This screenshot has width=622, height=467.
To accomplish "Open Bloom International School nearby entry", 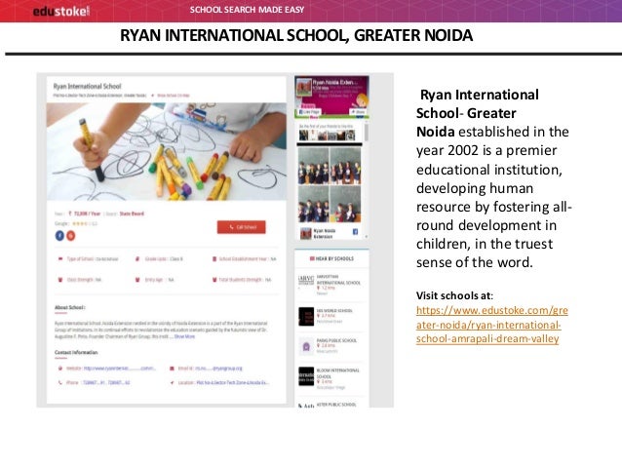I will (x=330, y=378).
